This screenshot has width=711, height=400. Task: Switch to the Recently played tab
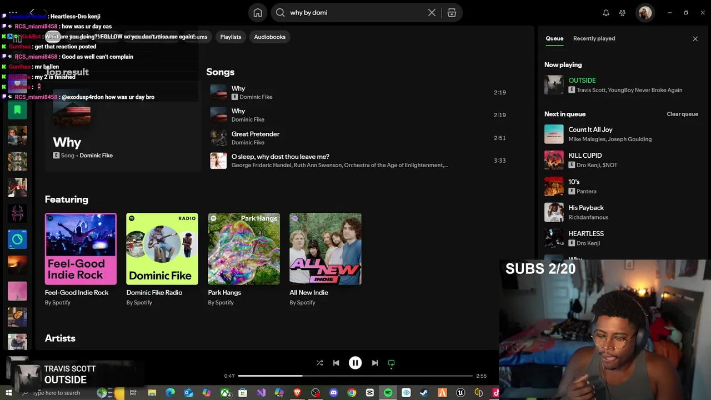594,38
